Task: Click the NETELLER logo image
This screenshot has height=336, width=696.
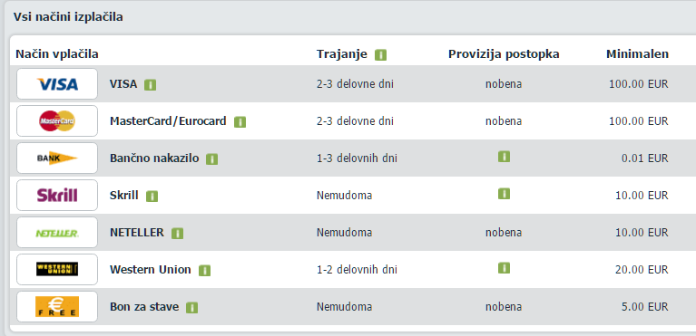Action: (57, 232)
